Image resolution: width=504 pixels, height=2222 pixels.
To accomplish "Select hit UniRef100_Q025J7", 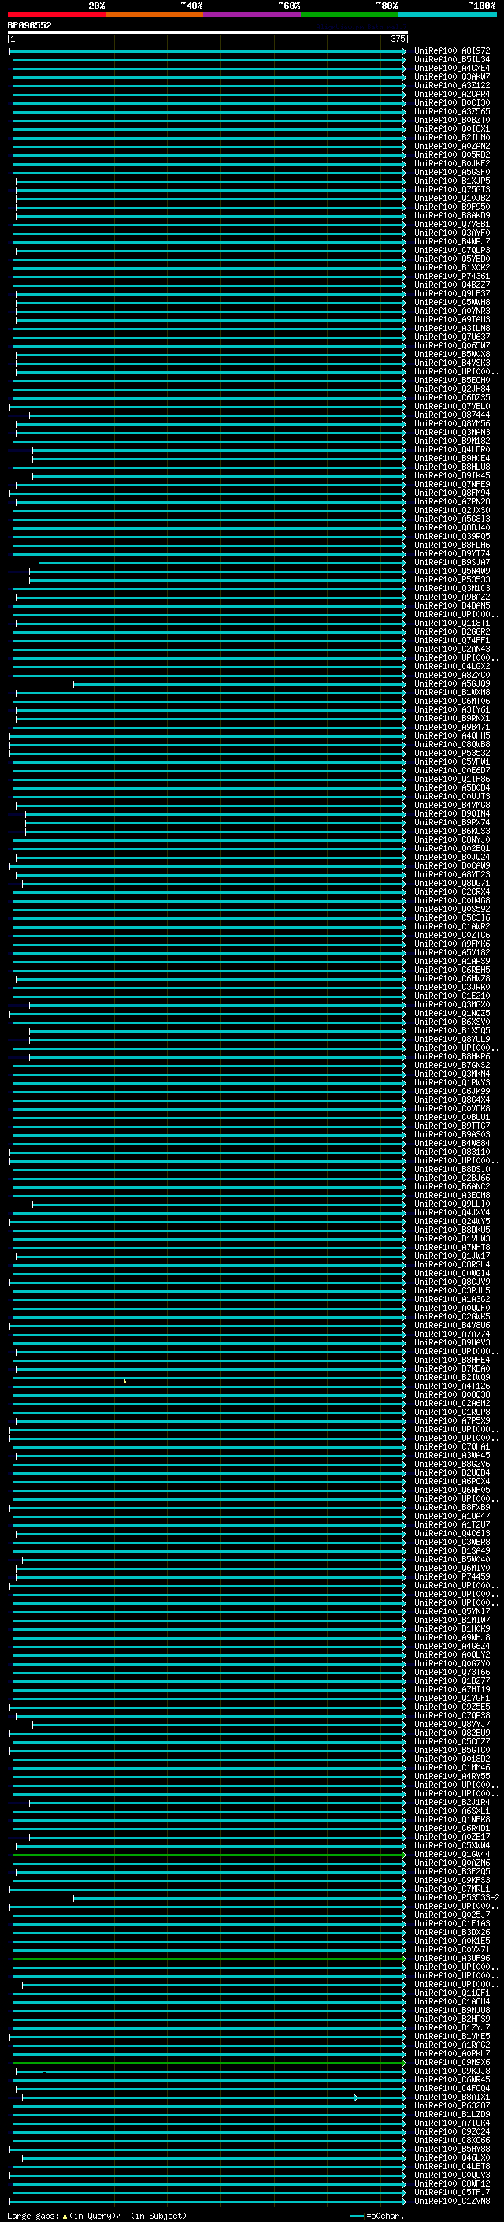I will tap(451, 1915).
